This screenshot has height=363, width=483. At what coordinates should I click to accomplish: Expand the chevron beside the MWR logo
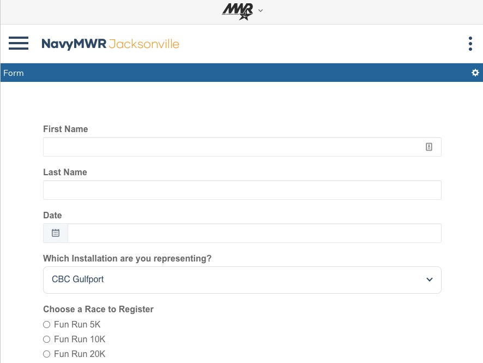pos(261,11)
